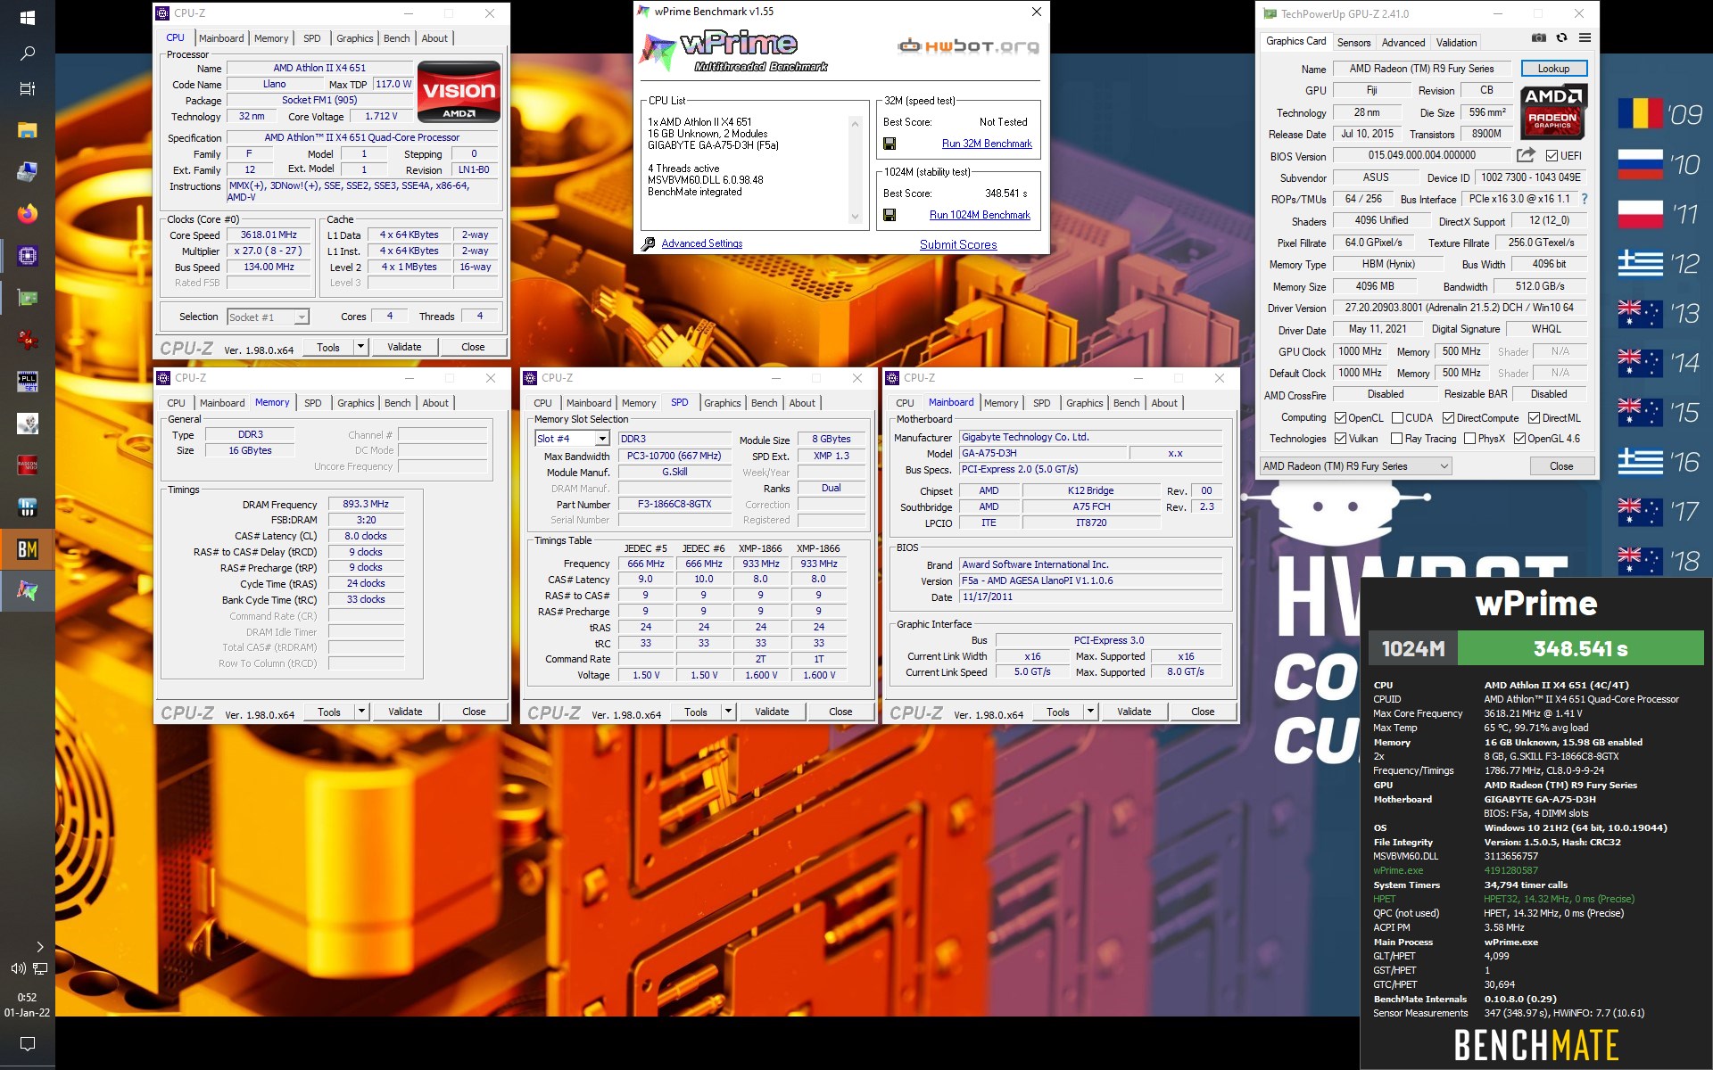Switch to GPU-Z via green card taskbar icon
Viewport: 1713px width, 1070px height.
pyautogui.click(x=28, y=298)
